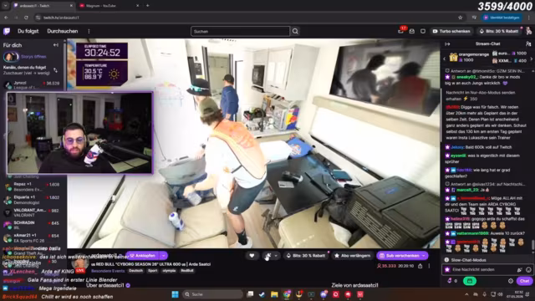Screen dimensions: 535x301
Task: Open a new browser tab
Action: [x=147, y=6]
